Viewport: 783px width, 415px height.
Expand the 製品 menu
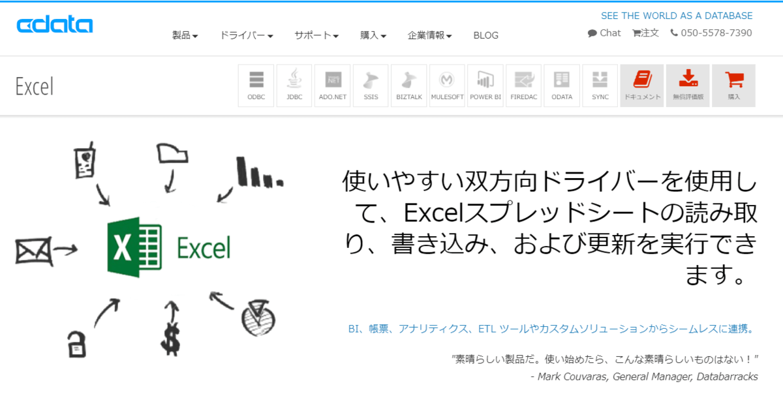point(185,35)
